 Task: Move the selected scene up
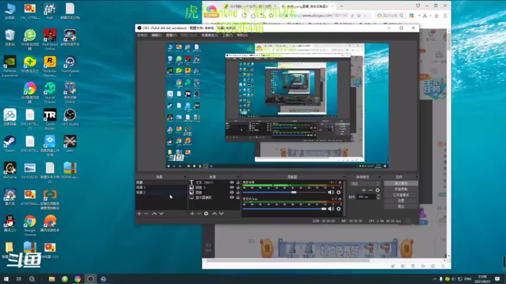click(x=154, y=213)
